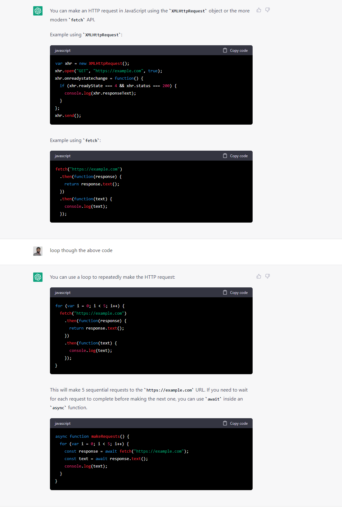
Task: Click the thumbs up icon on the first response
Action: 259,10
